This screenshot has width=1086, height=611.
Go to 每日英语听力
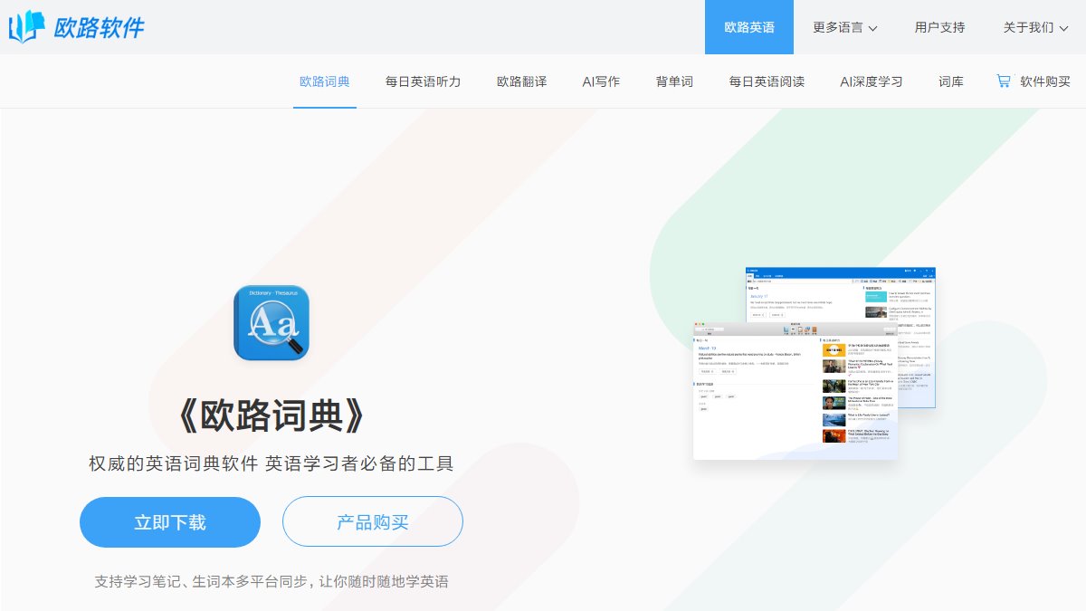point(423,81)
